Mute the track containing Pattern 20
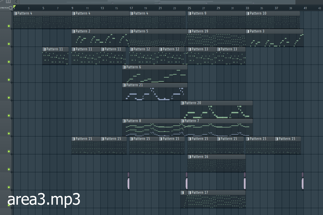This screenshot has height=215, width=323. coord(9,115)
